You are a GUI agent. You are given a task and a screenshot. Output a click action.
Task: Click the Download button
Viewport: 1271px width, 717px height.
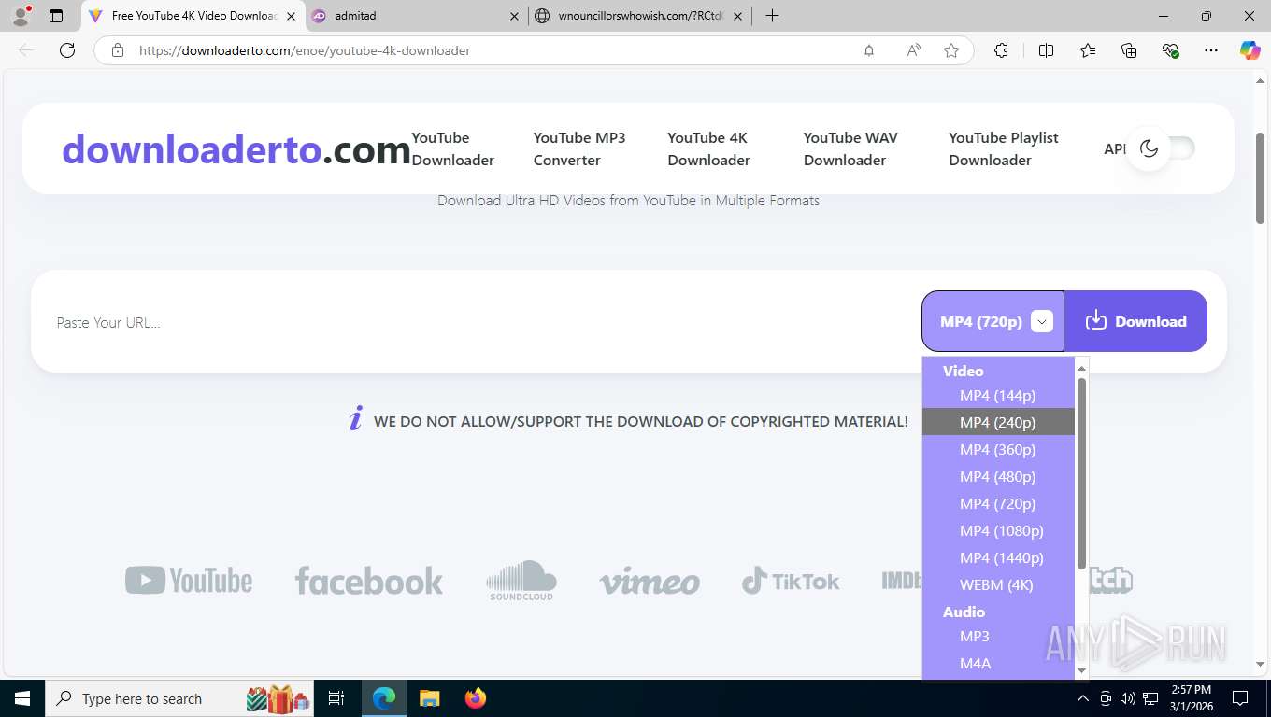[1135, 321]
